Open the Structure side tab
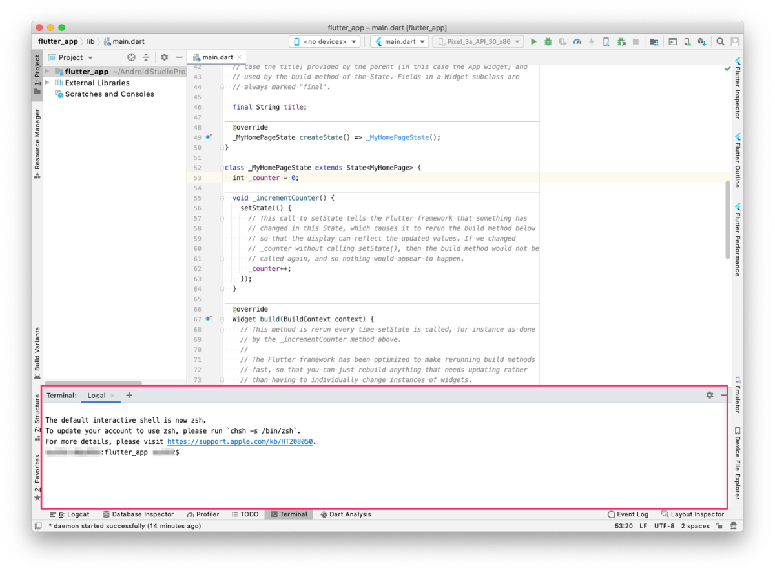The width and height of the screenshot is (775, 573). (x=37, y=416)
